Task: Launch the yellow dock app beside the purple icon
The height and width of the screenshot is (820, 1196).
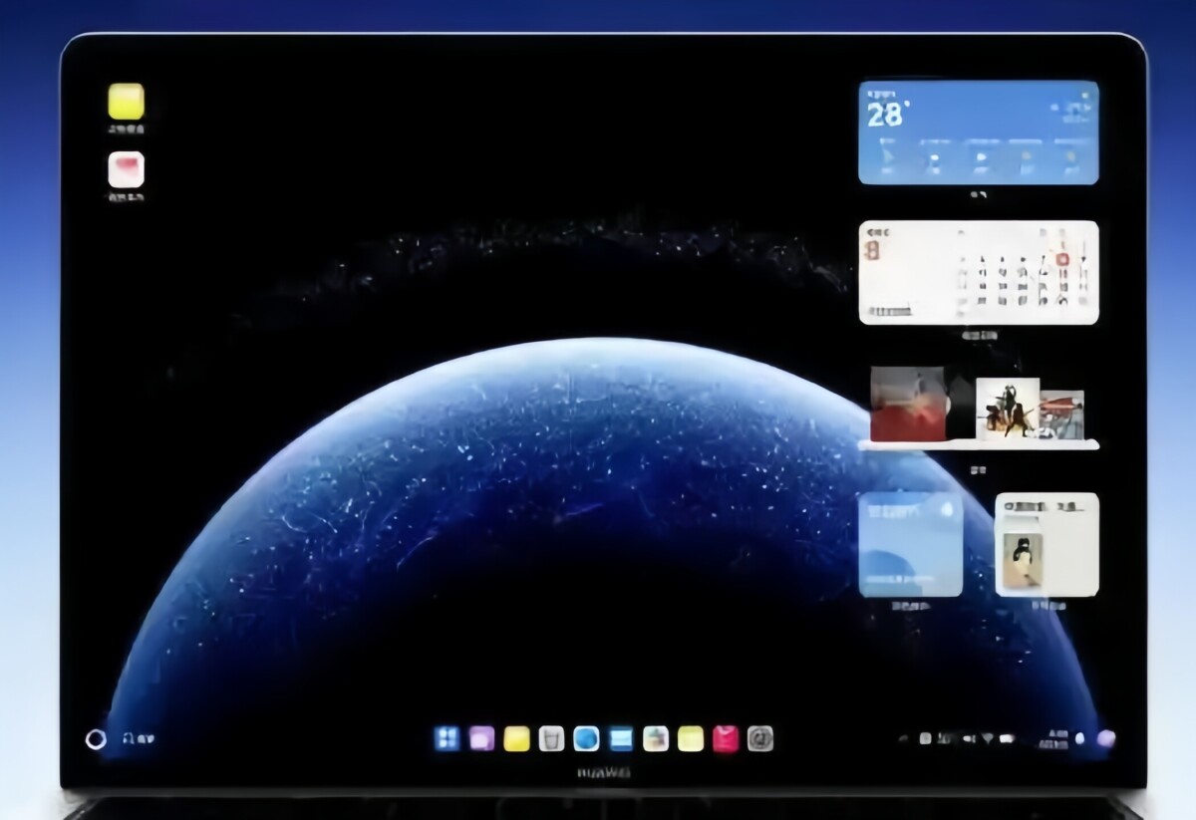Action: coord(516,738)
